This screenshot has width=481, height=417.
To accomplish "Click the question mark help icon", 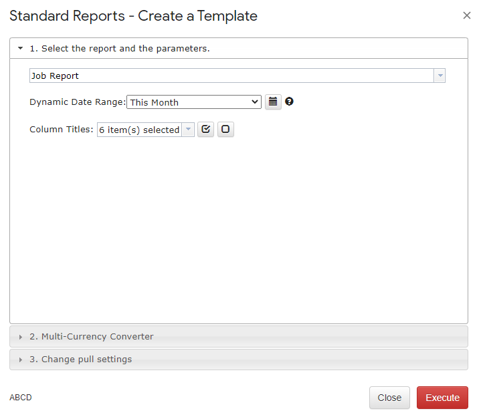I will tap(290, 102).
